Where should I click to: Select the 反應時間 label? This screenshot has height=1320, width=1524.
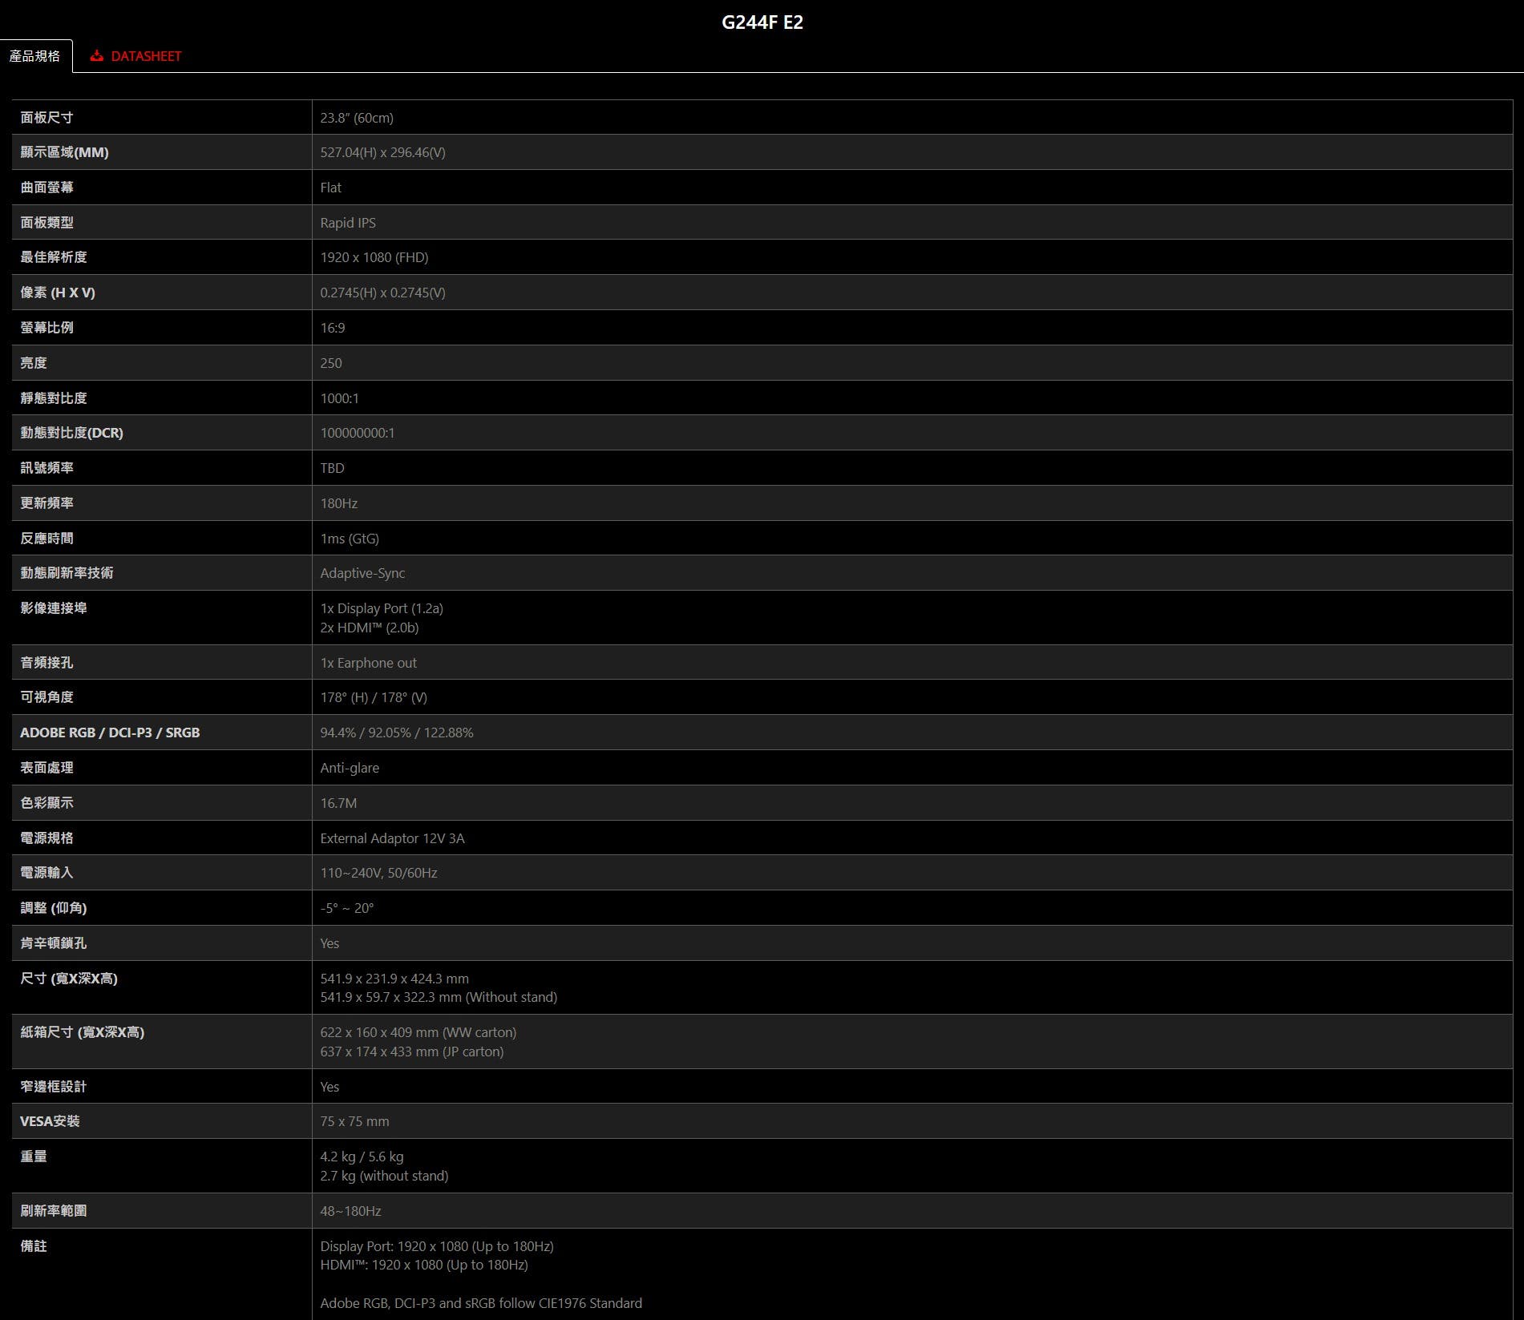(46, 539)
